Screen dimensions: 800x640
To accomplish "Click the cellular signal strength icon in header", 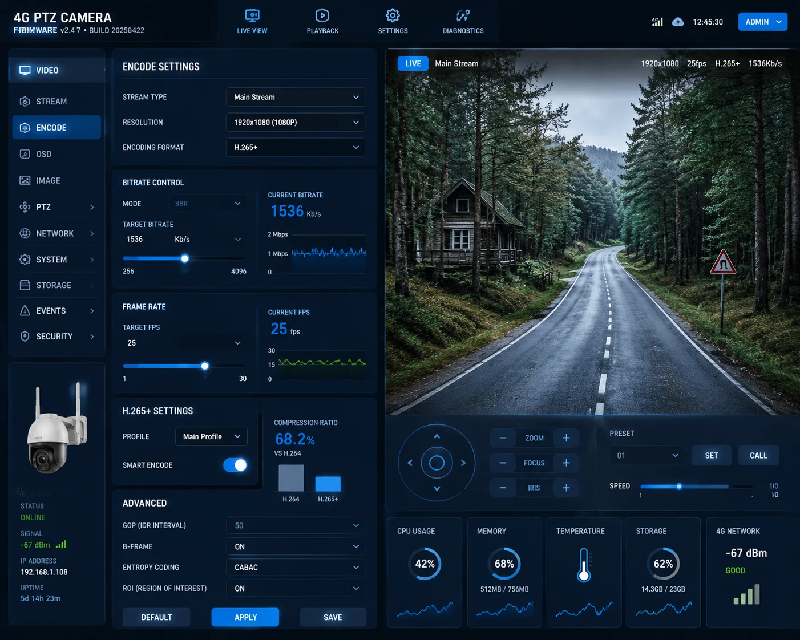I will coord(657,22).
